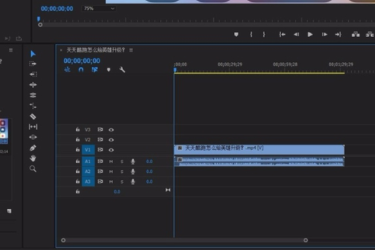Select the Hand tool
Viewport: 375px width, 250px height.
[33, 158]
